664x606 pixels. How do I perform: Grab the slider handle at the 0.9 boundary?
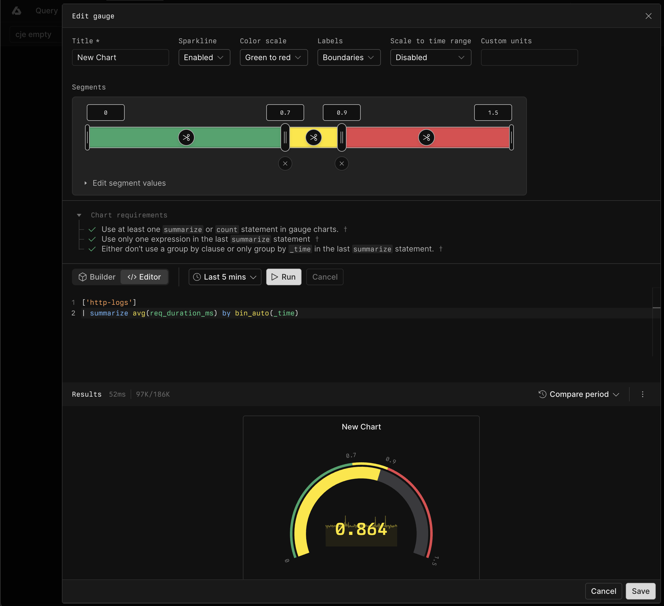(341, 137)
